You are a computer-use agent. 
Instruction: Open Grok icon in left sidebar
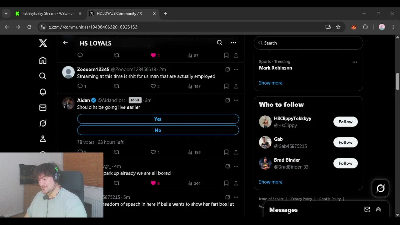pyautogui.click(x=43, y=123)
